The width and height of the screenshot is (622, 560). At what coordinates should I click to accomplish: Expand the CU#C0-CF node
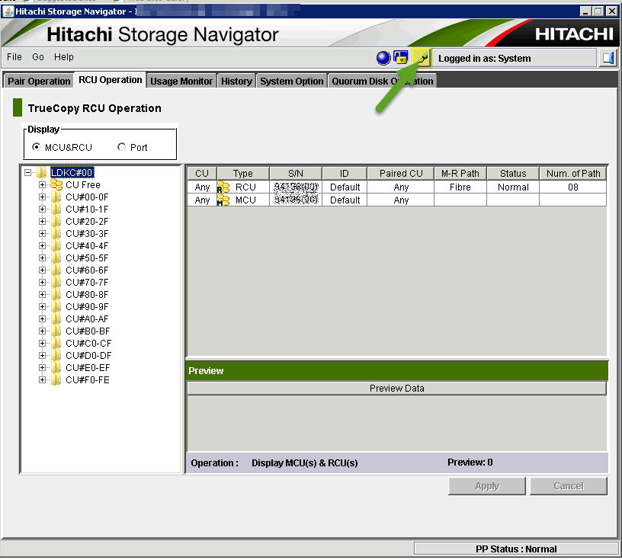[42, 344]
